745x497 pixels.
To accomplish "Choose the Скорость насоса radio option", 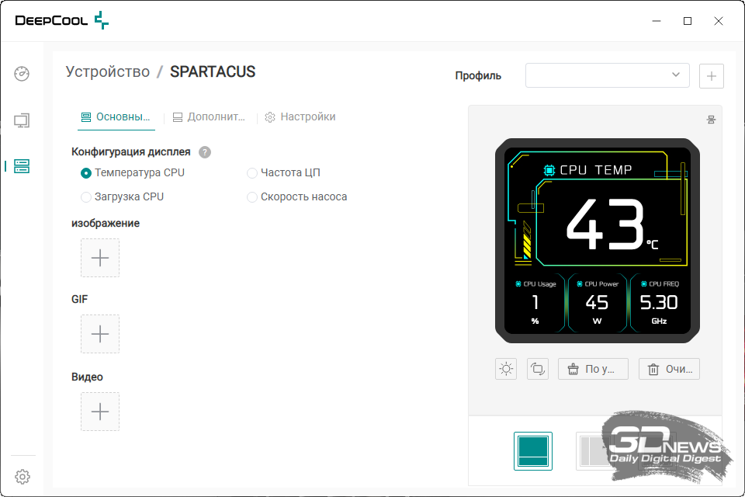I will (x=252, y=197).
